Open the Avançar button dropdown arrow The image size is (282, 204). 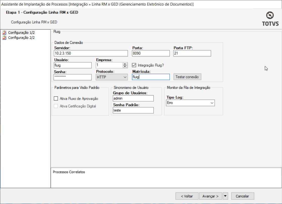[x=225, y=196]
